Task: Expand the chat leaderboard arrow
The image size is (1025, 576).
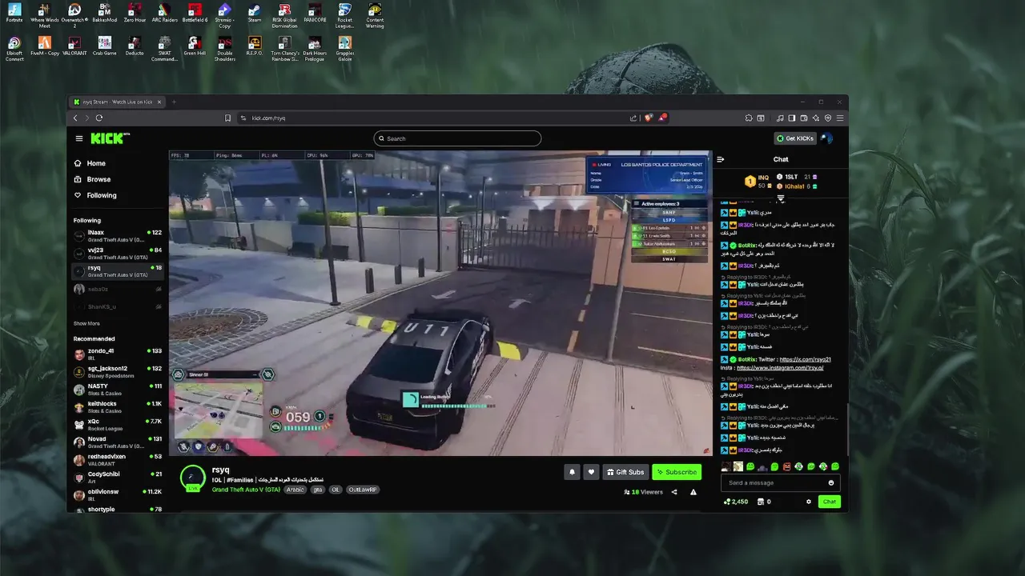Action: pos(781,198)
